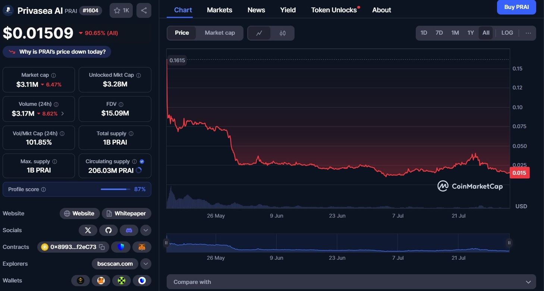Show Max. supply info icon
544x291 pixels.
pyautogui.click(x=55, y=162)
